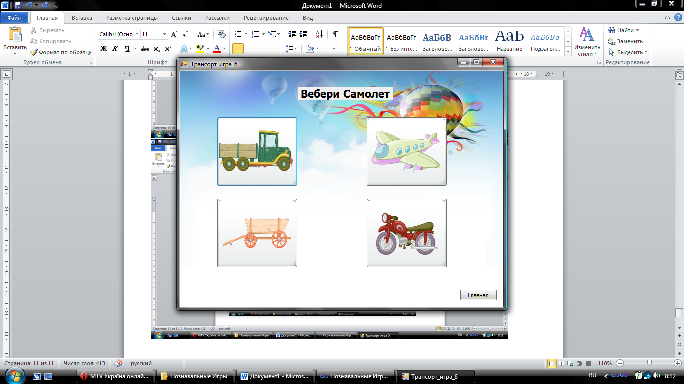Apply red font color

point(216,49)
